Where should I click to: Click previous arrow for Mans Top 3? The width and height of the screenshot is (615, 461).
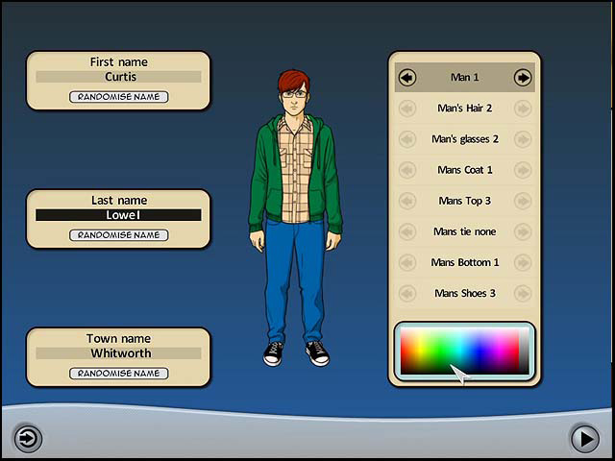coord(407,201)
